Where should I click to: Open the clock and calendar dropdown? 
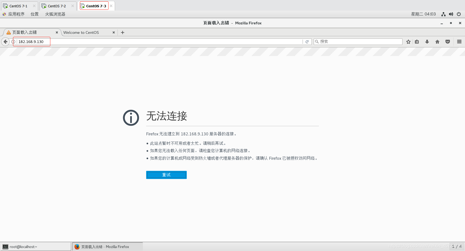pyautogui.click(x=423, y=14)
